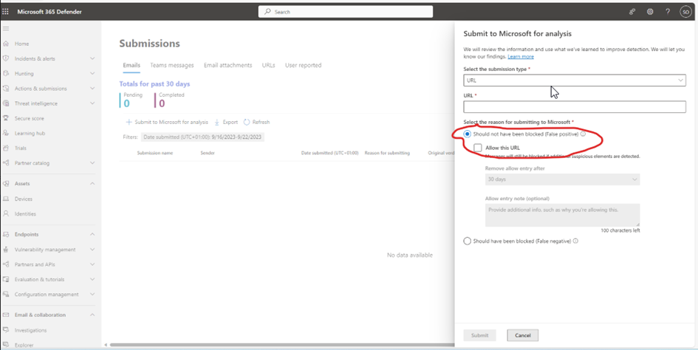The image size is (698, 350).
Task: Click the Assets icon in sidebar
Action: (6, 183)
